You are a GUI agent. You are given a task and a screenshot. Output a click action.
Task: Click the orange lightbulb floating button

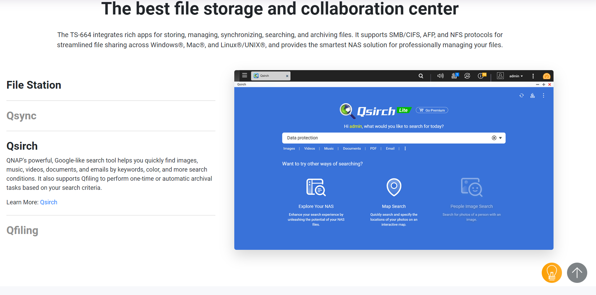tap(552, 273)
